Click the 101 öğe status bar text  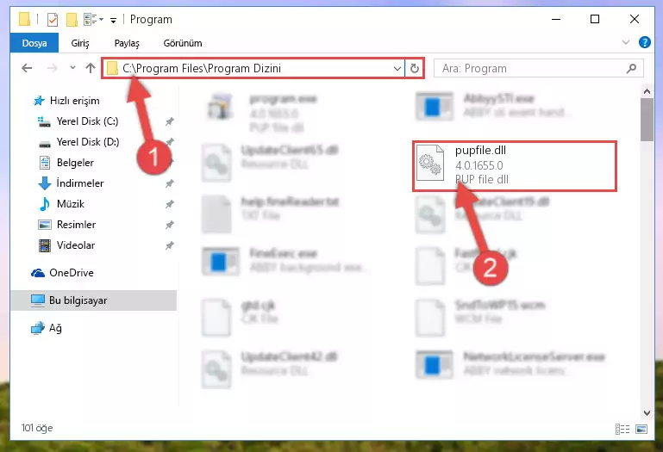tap(37, 428)
